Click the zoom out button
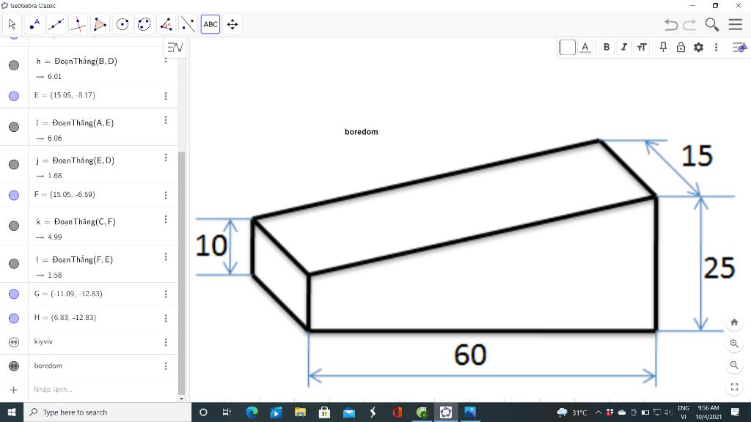The width and height of the screenshot is (751, 422). pos(734,365)
